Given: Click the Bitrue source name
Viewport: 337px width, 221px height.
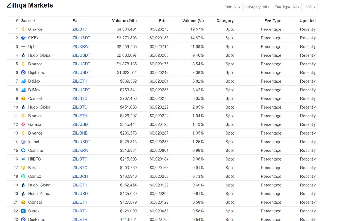Looking at the screenshot, I should coord(33,168).
